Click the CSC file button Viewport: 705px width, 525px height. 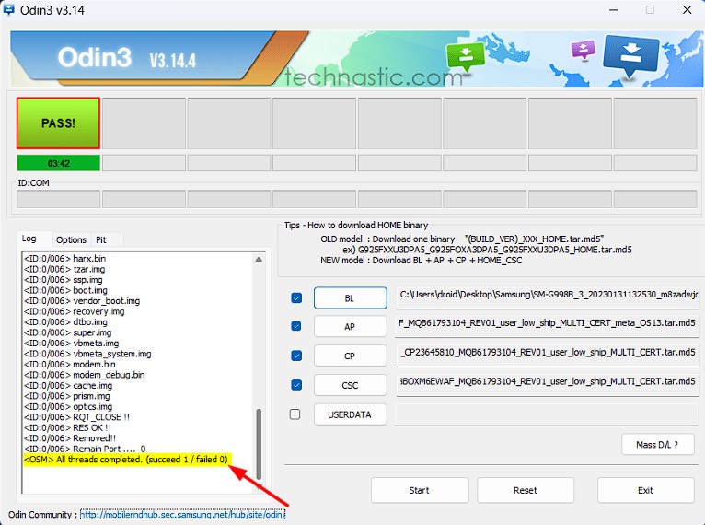(350, 385)
